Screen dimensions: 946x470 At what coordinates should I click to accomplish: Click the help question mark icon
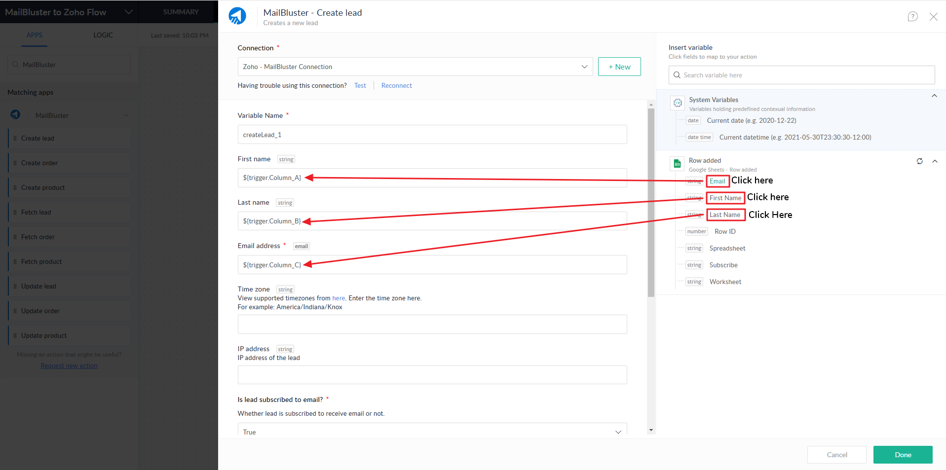tap(912, 17)
